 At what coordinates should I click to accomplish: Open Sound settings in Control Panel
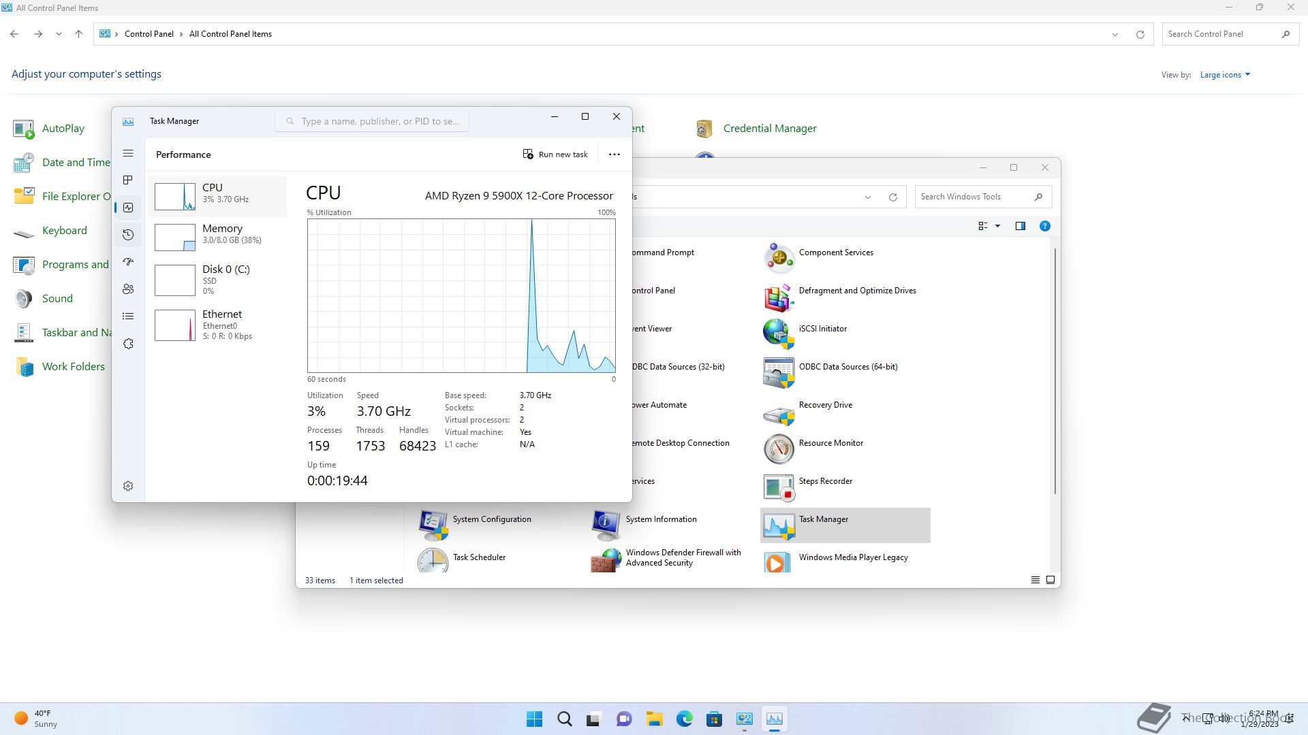[43, 298]
